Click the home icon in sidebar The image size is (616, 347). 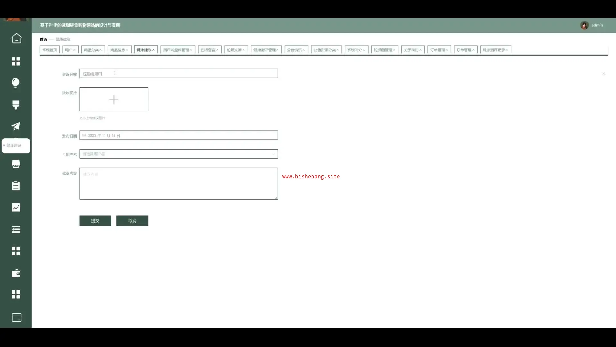tap(16, 39)
